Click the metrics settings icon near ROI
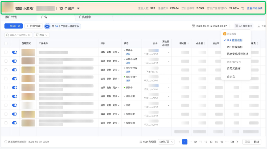The width and height of the screenshot is (267, 149). [x=242, y=8]
